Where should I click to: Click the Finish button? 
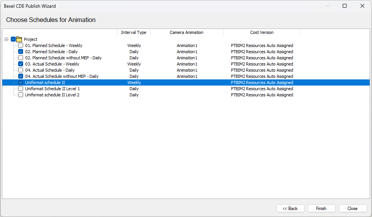(x=322, y=209)
